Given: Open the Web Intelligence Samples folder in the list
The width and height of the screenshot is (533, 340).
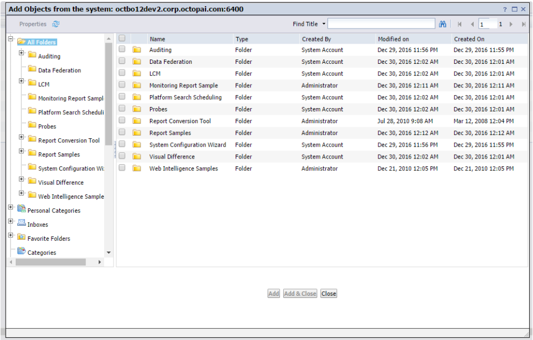Looking at the screenshot, I should (183, 169).
